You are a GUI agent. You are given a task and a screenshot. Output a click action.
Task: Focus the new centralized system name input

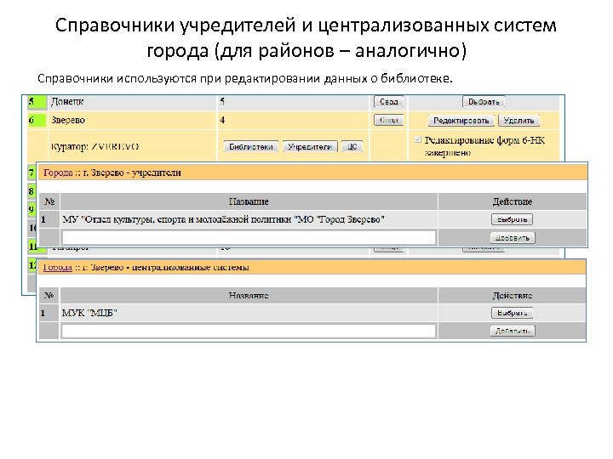click(249, 331)
